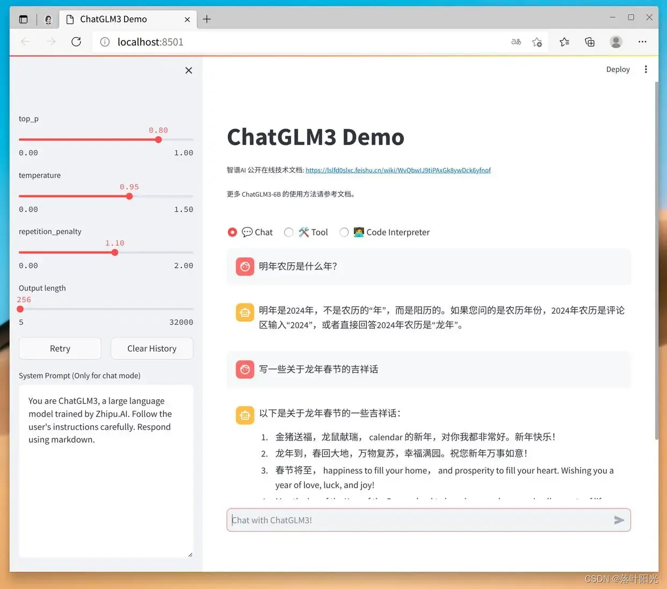Image resolution: width=667 pixels, height=589 pixels.
Task: Click the user avatar beside 写一些关于龙年春节的吉祥话
Action: point(245,369)
